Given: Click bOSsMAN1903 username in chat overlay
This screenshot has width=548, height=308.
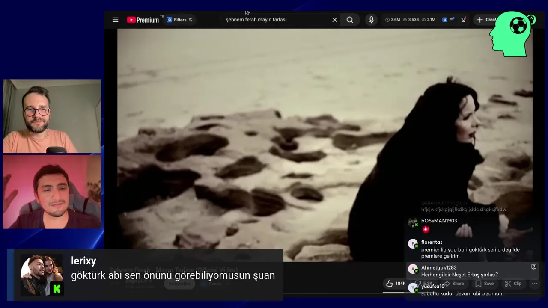Looking at the screenshot, I should tap(439, 221).
